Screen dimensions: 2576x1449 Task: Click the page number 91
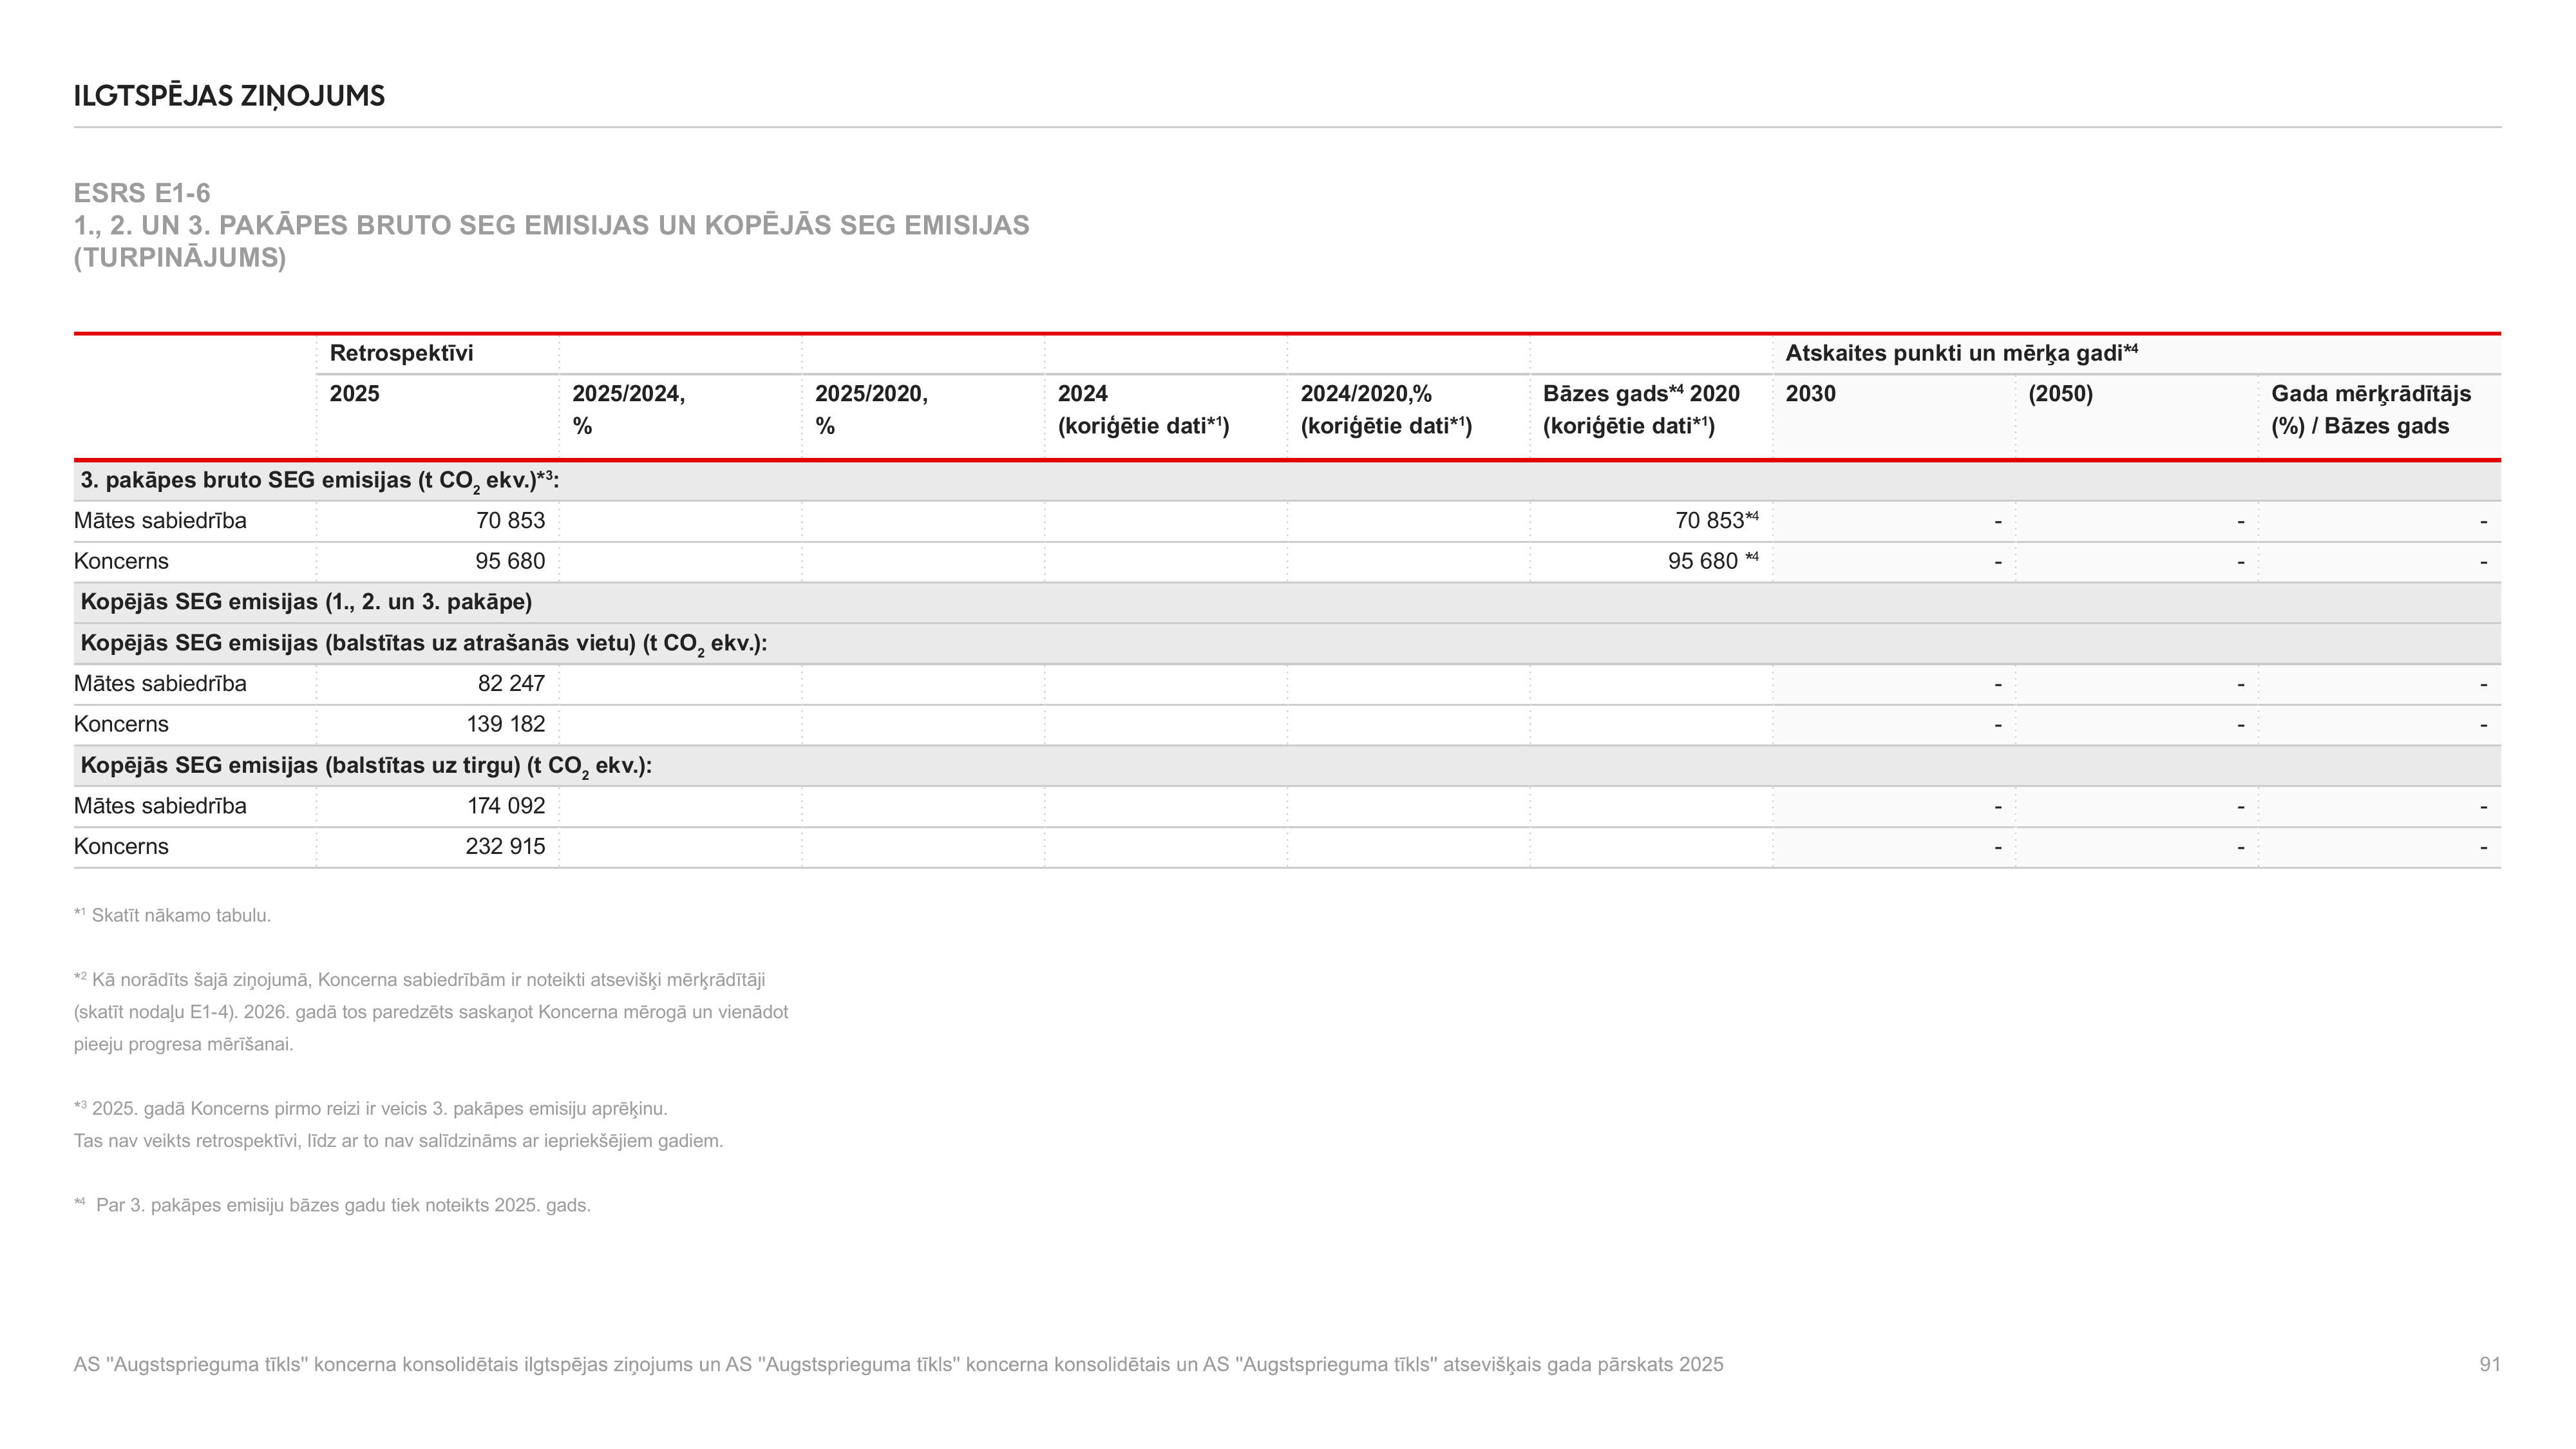click(x=2489, y=1365)
